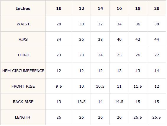This screenshot has height=126, width=167.
Task: Click the BACK RISE row label
Action: tap(23, 102)
